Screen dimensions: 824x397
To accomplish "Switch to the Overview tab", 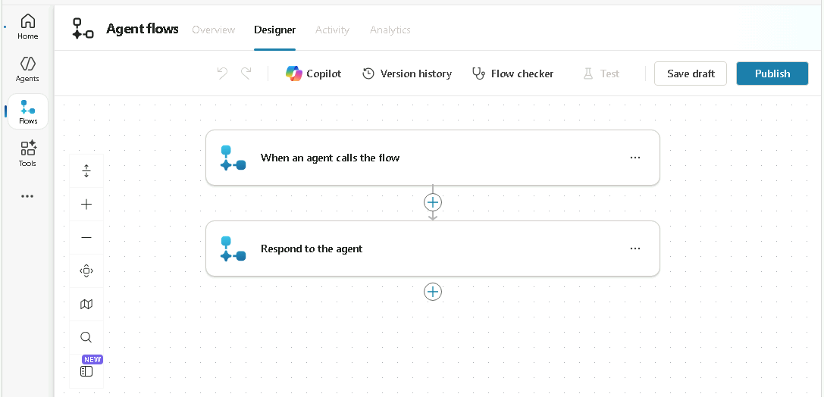I will [213, 30].
